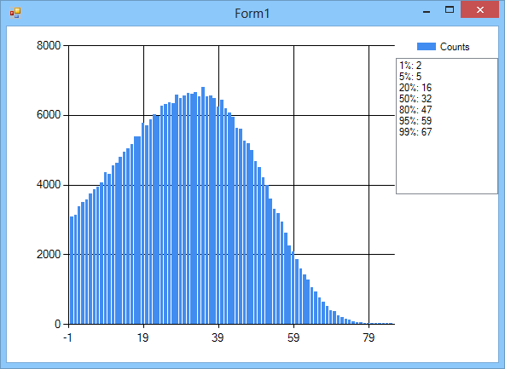The height and width of the screenshot is (369, 505).
Task: Click the 19 x-axis label
Action: (x=142, y=337)
